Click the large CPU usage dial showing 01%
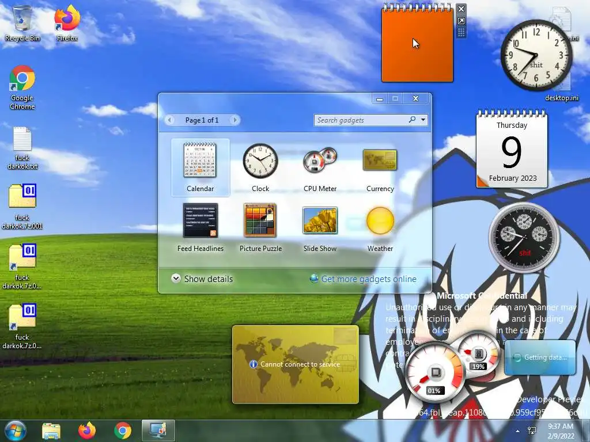Screen dimensions: 590x442 (x=436, y=372)
